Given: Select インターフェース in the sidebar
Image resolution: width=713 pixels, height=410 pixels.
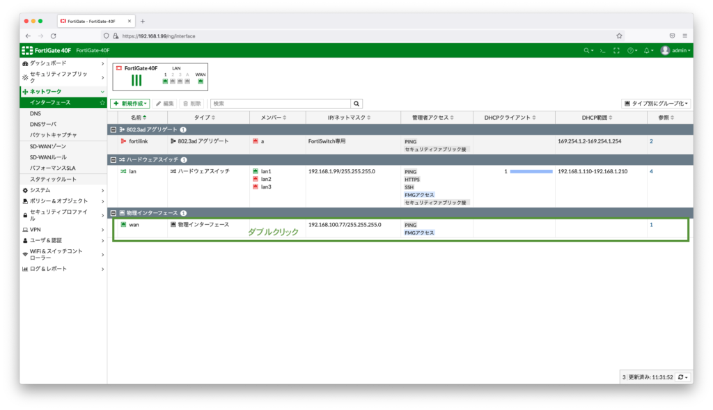Looking at the screenshot, I should pos(63,103).
